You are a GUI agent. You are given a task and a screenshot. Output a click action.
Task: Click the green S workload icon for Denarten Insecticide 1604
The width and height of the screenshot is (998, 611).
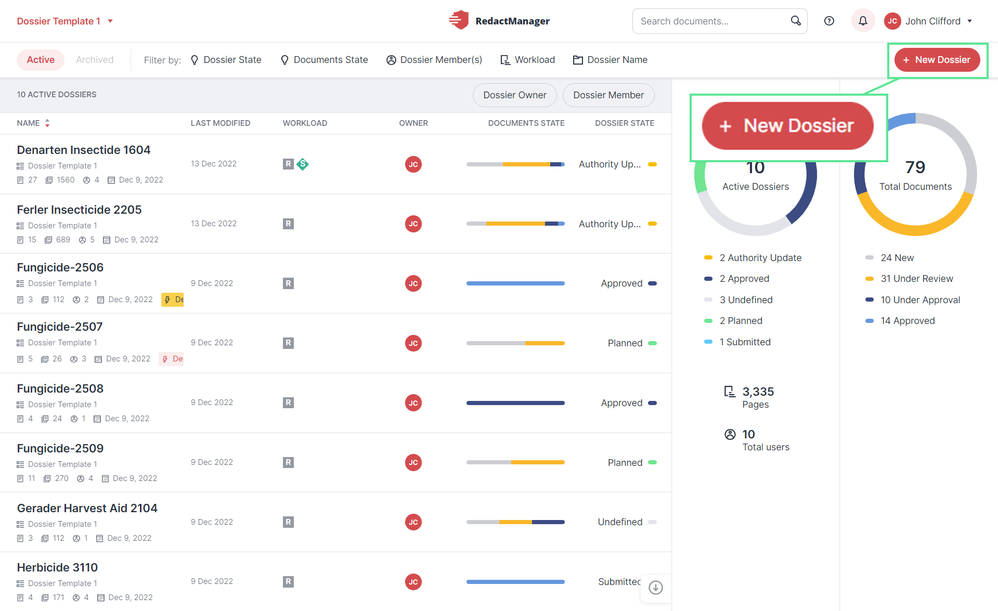(x=303, y=164)
